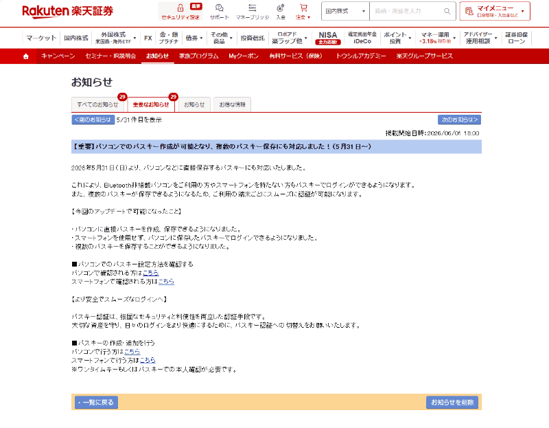This screenshot has height=428, width=549.
Task: Click the ＜前のお知らせ button
Action: tap(93, 120)
